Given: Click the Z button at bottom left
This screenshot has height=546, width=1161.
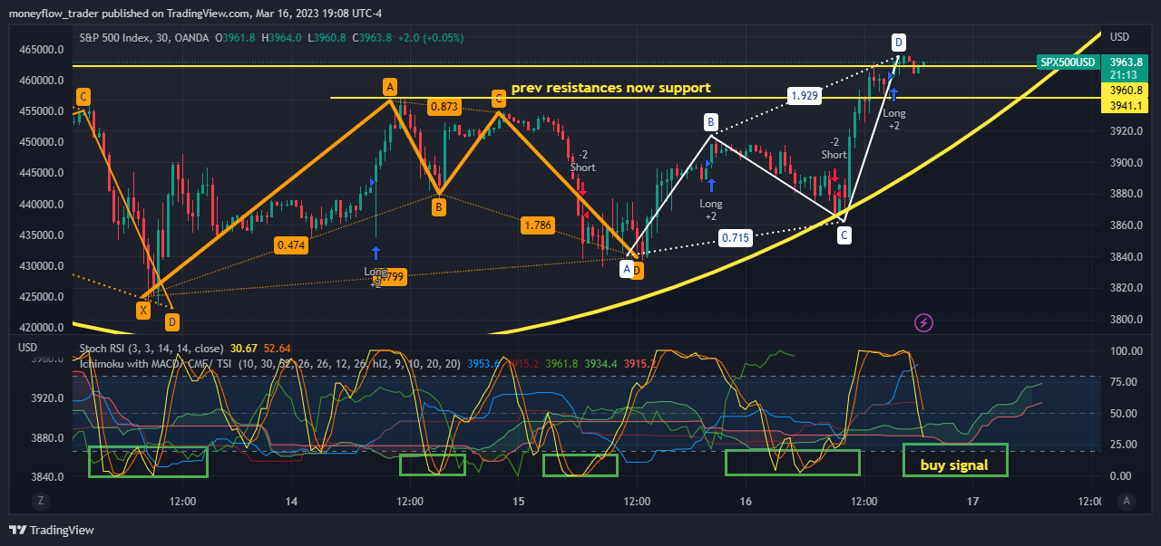Looking at the screenshot, I should pos(39,500).
